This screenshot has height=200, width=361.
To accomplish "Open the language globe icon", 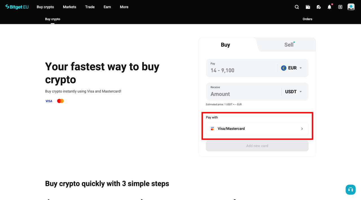I will tap(340, 7).
